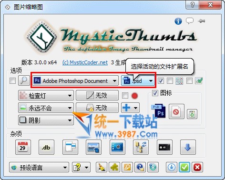Expand the .psd extension dropdown
225x180 pixels.
pyautogui.click(x=138, y=81)
